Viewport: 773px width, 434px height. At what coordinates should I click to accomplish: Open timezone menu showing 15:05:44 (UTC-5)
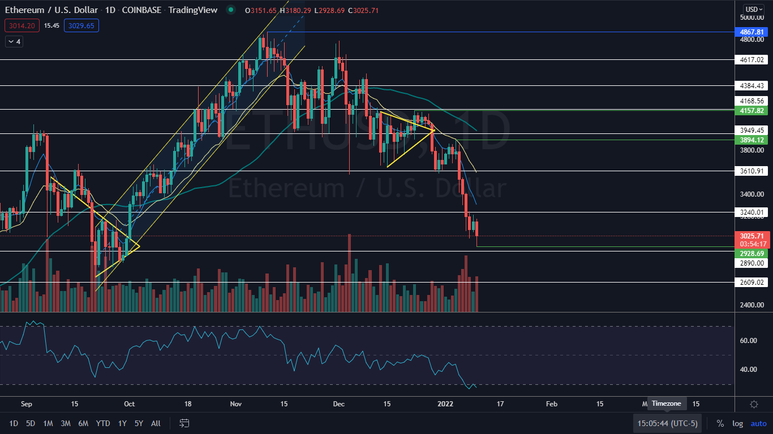[x=668, y=423]
